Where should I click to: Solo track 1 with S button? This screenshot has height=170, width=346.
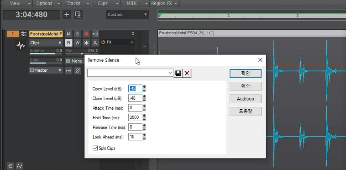coord(78,34)
